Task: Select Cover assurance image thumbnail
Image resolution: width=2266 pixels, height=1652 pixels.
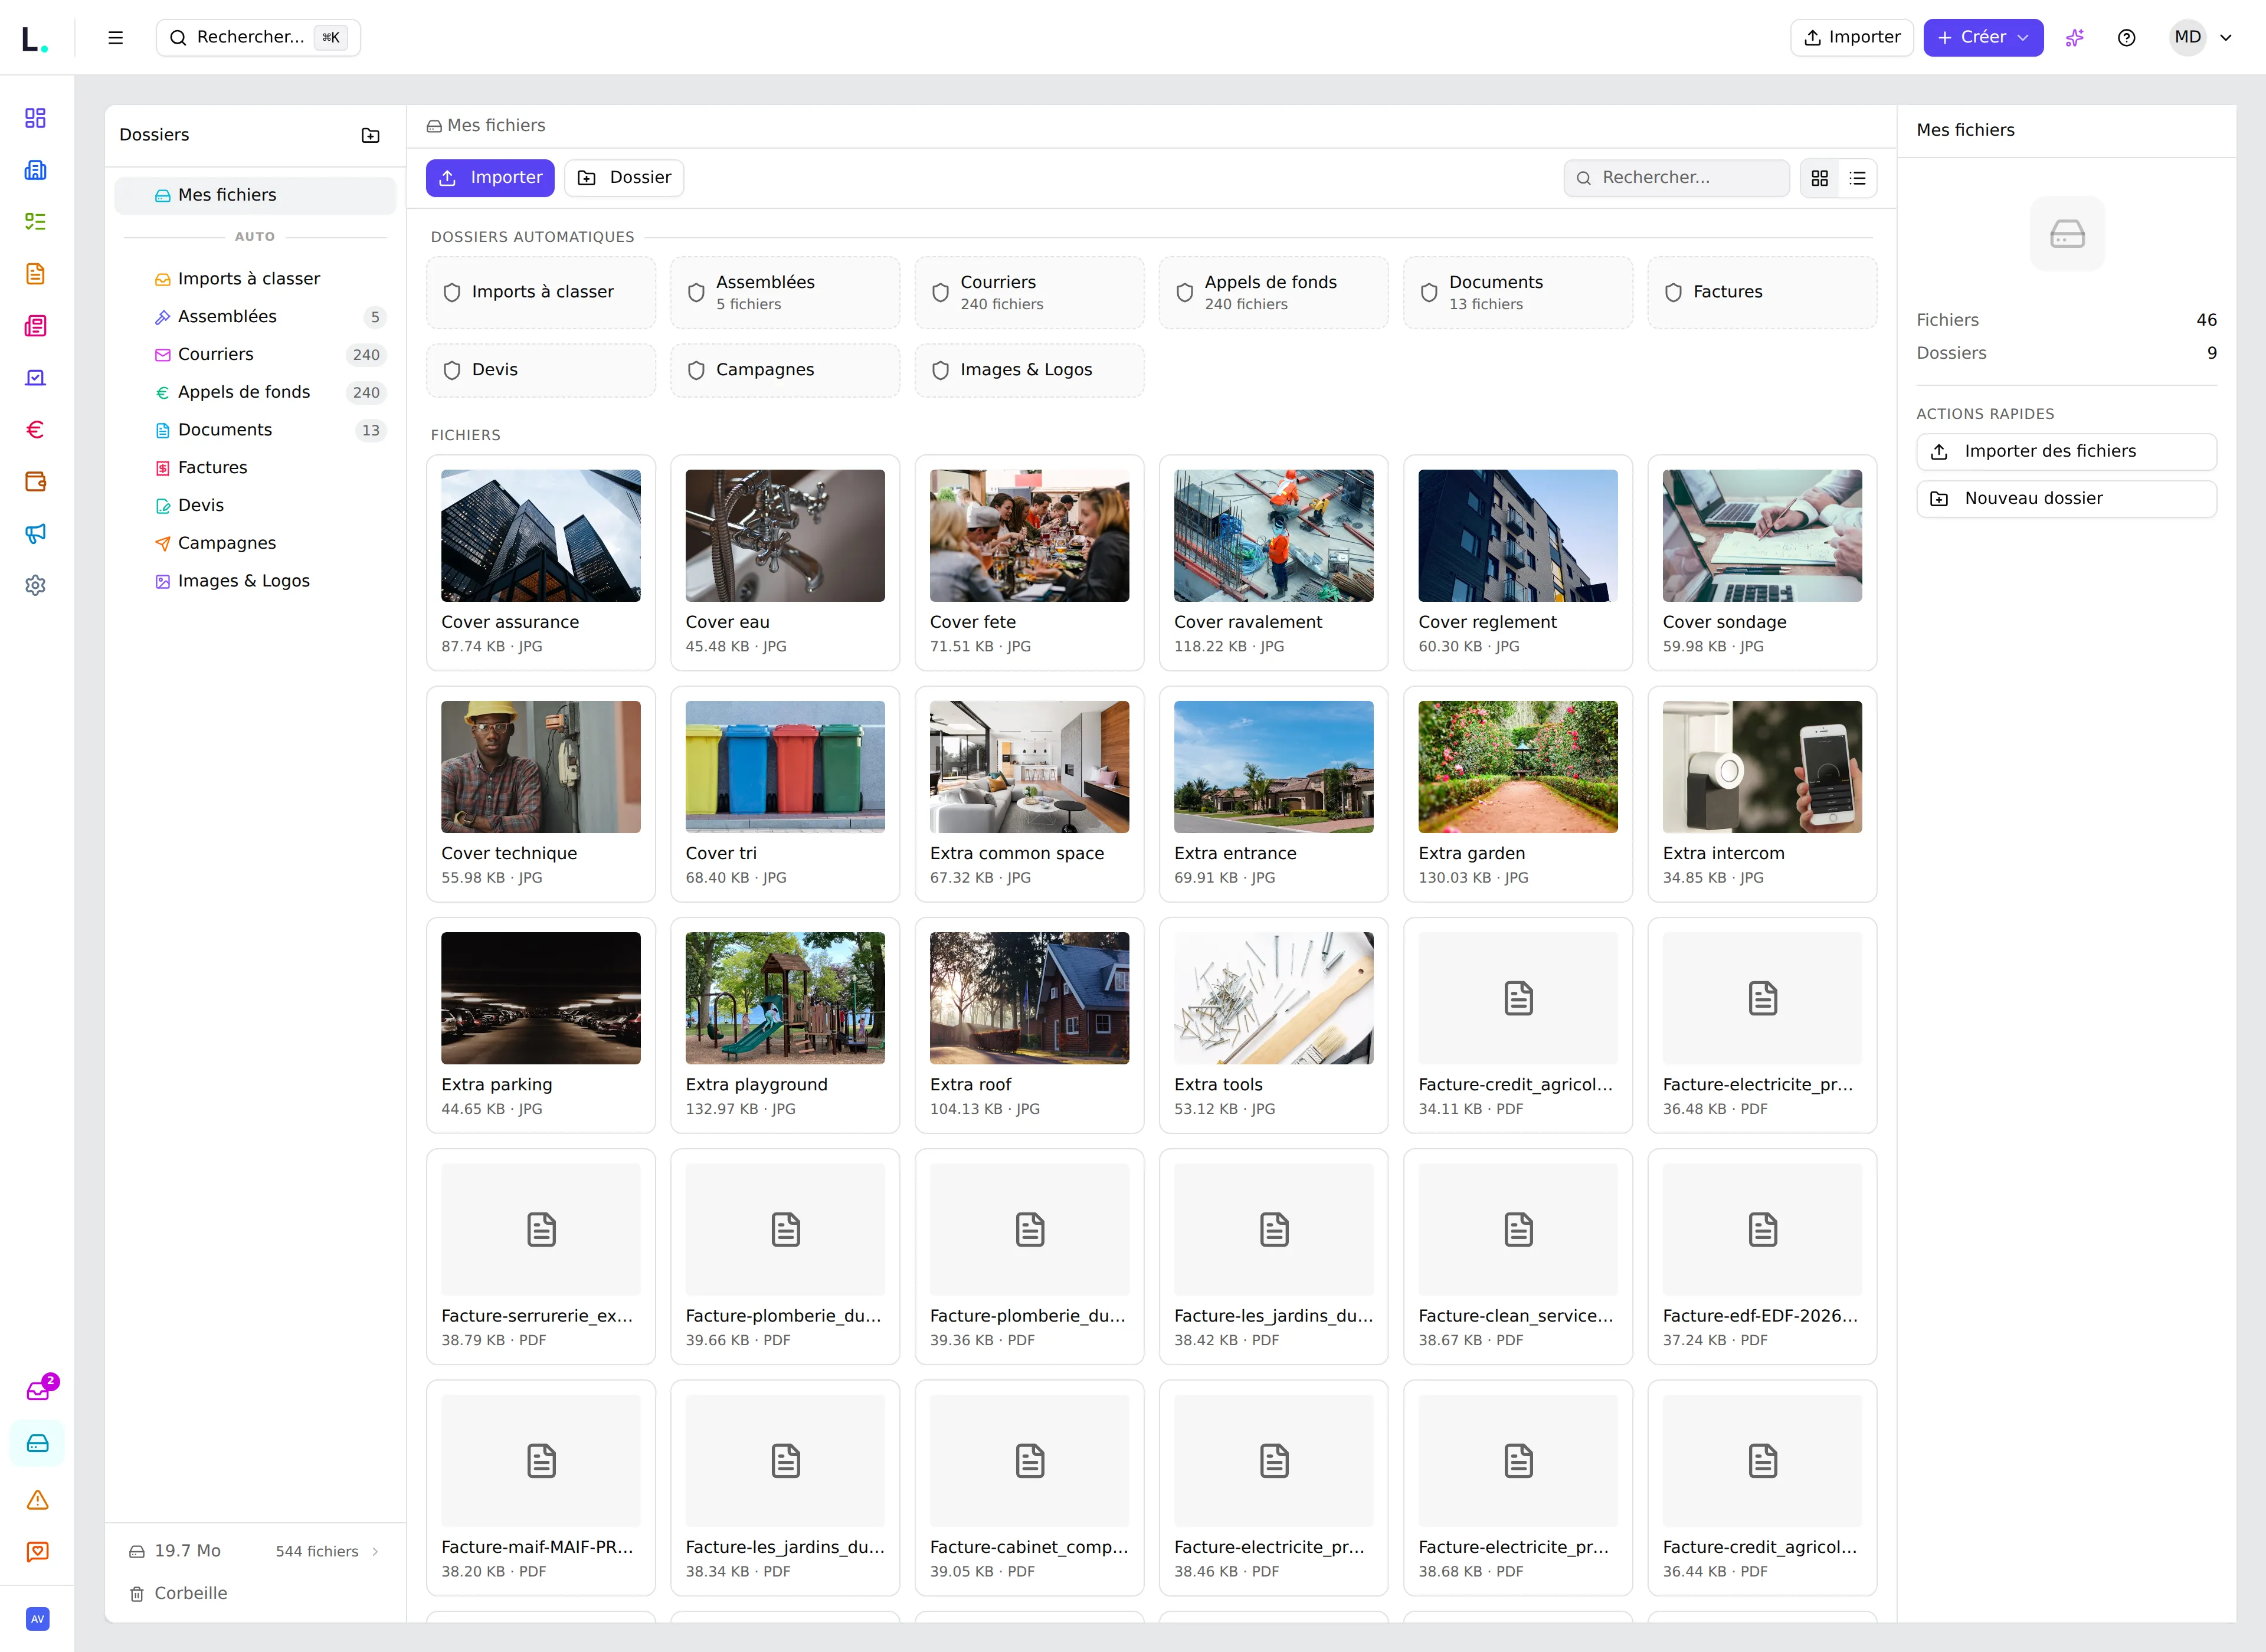Action: coord(541,536)
